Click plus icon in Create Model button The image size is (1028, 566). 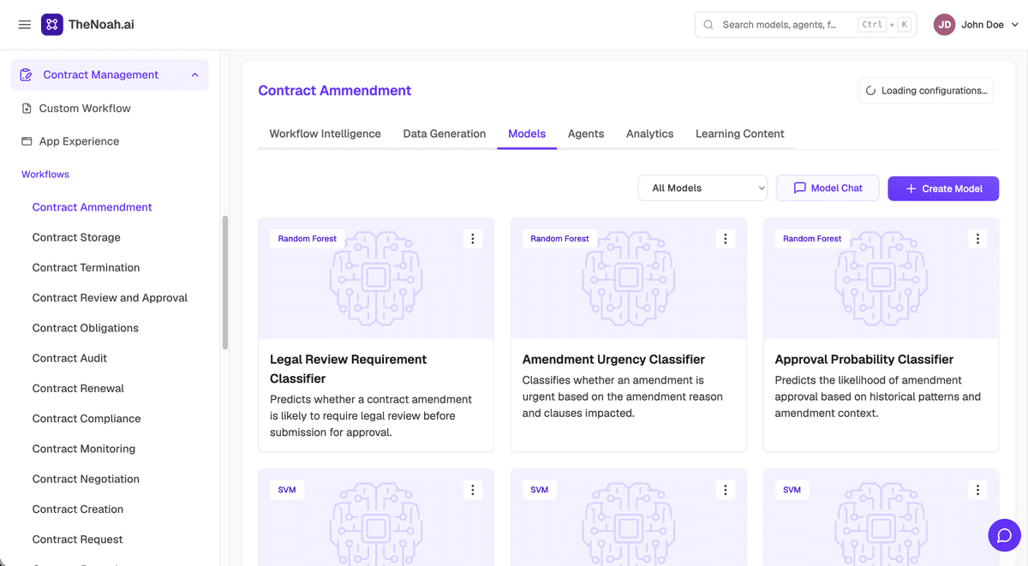(x=911, y=188)
